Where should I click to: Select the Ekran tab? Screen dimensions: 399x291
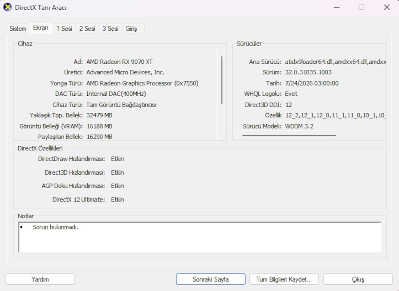pyautogui.click(x=41, y=28)
